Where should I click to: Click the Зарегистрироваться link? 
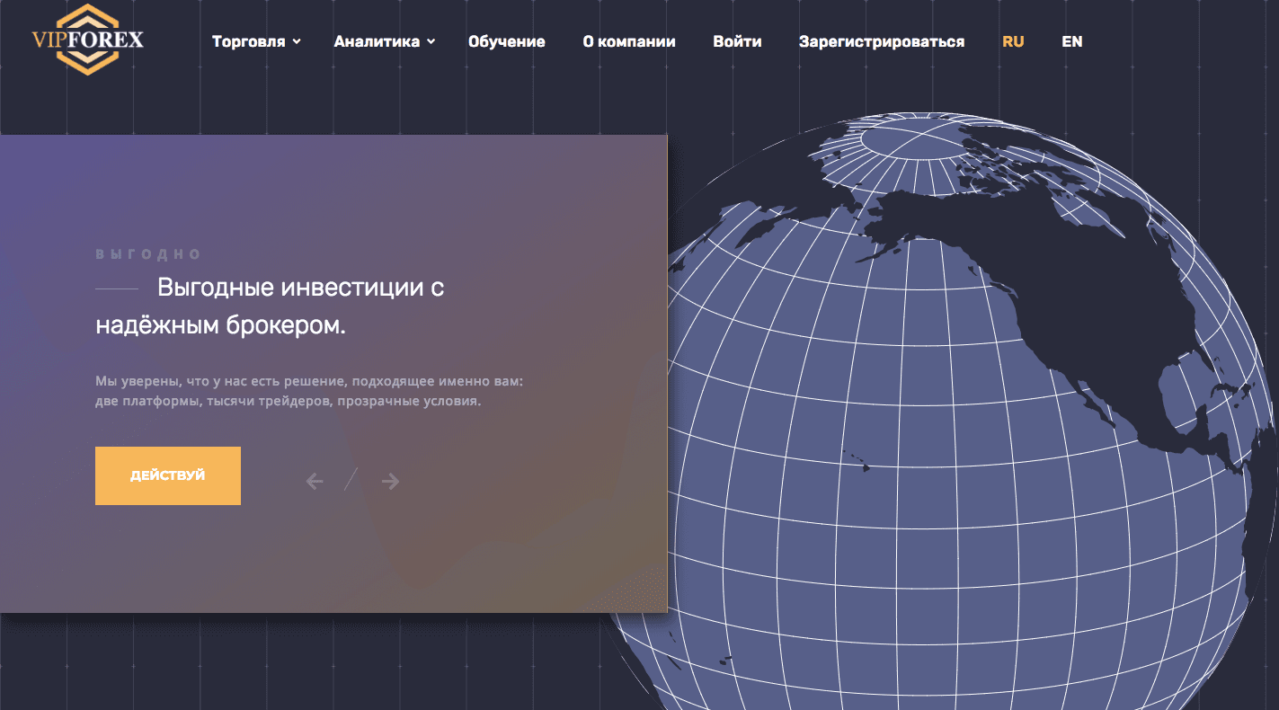pos(881,41)
